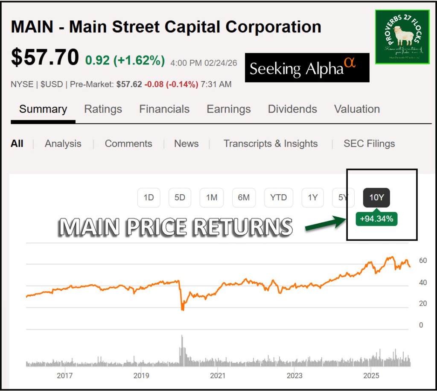Click the Seeking Alpha logo banner
The image size is (437, 391).
(x=307, y=67)
